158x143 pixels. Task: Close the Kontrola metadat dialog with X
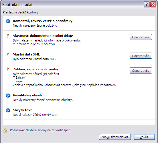point(153,5)
